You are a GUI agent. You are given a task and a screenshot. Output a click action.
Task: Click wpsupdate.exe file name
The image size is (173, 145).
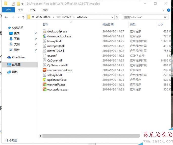57,89
